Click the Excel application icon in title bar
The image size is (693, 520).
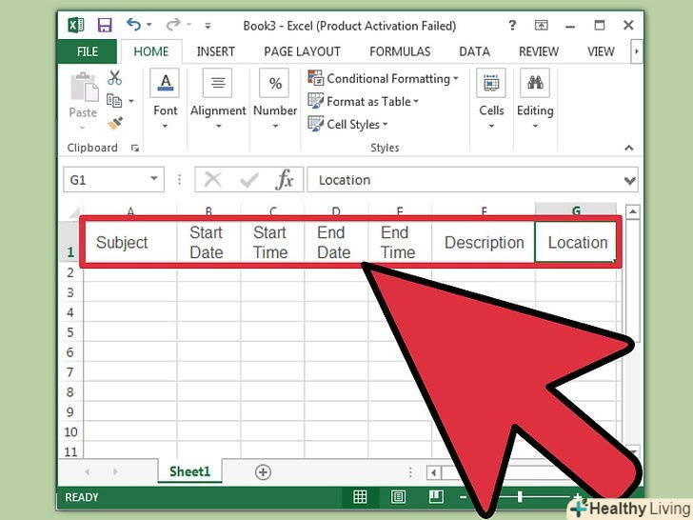(x=75, y=25)
